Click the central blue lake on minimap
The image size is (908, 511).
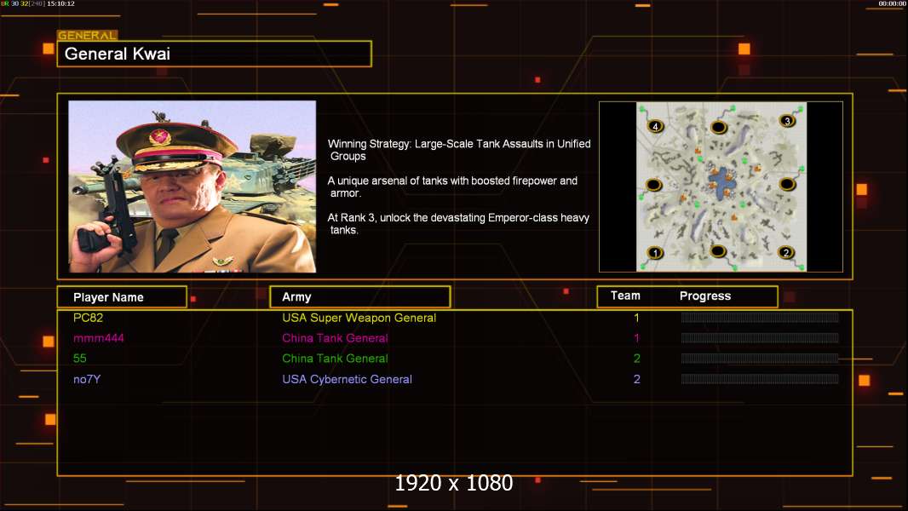(722, 183)
